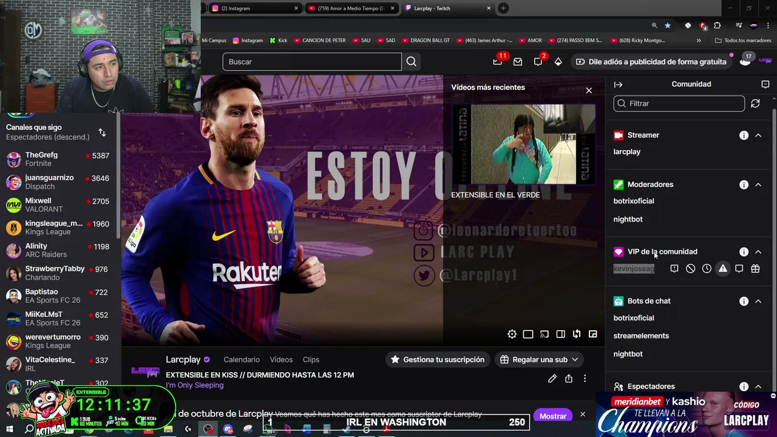Open juansguarnizo channel in followed list
The height and width of the screenshot is (437, 777).
coord(58,182)
